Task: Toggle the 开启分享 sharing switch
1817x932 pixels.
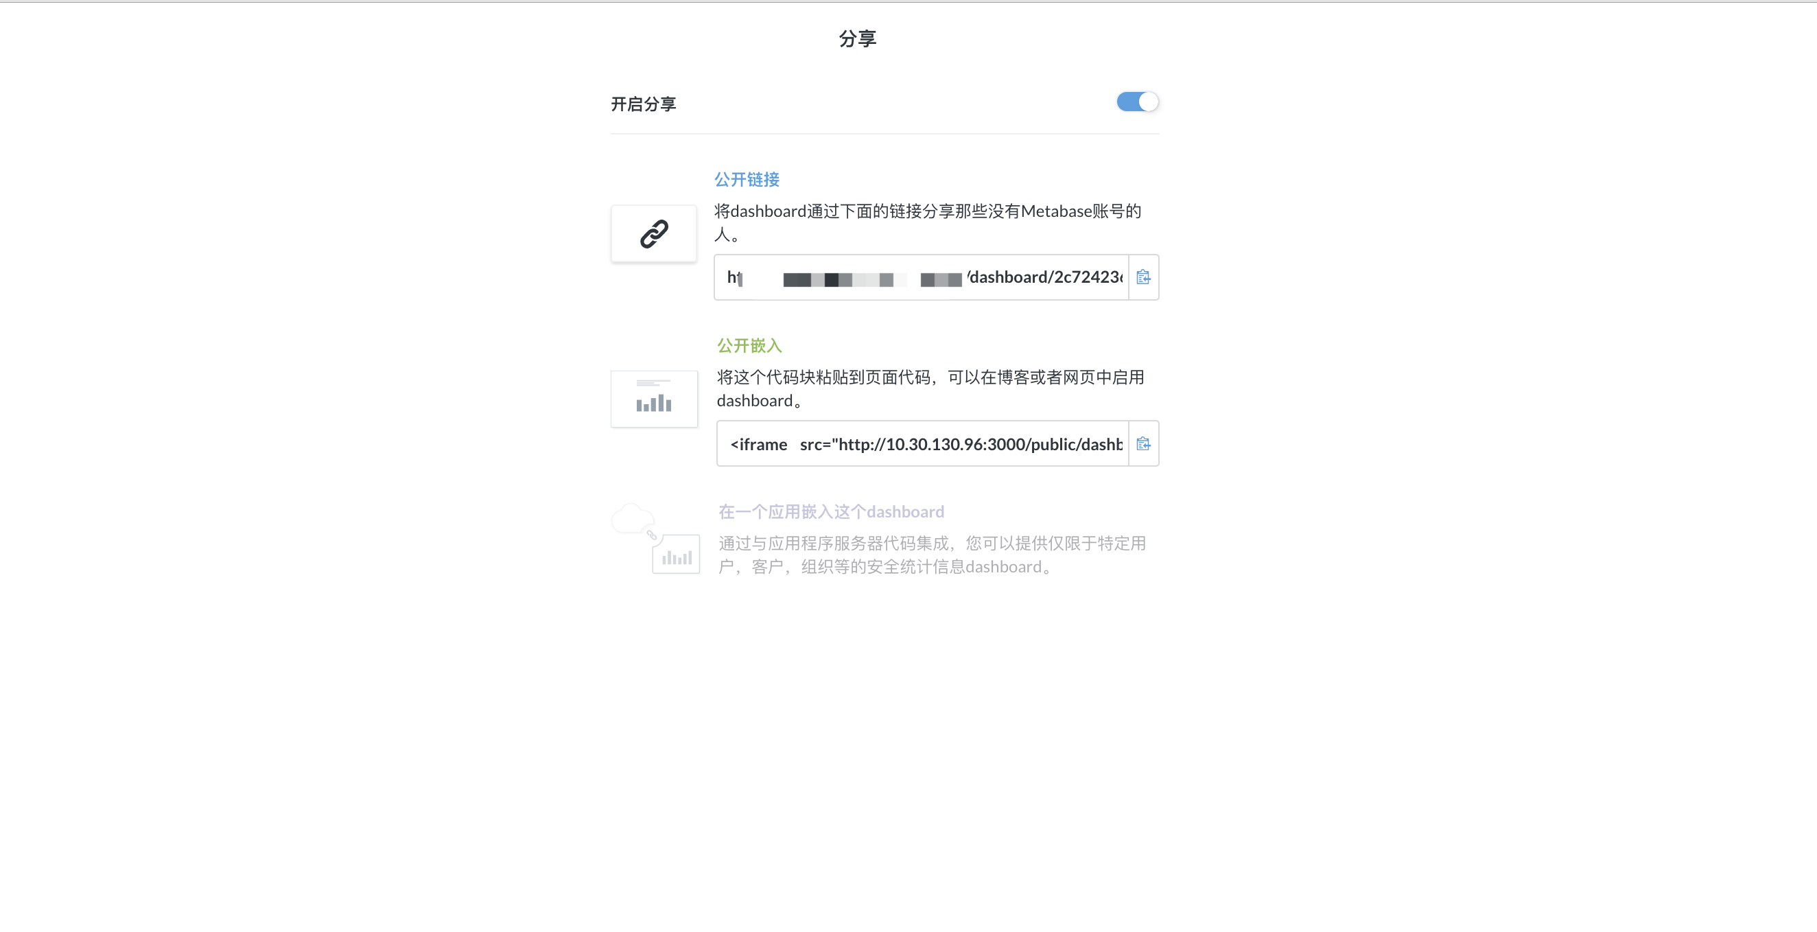Action: 1136,102
